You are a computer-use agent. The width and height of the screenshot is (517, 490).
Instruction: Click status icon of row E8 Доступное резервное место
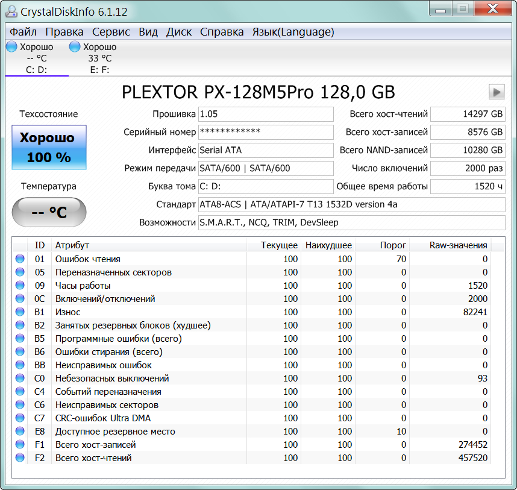pyautogui.click(x=20, y=431)
